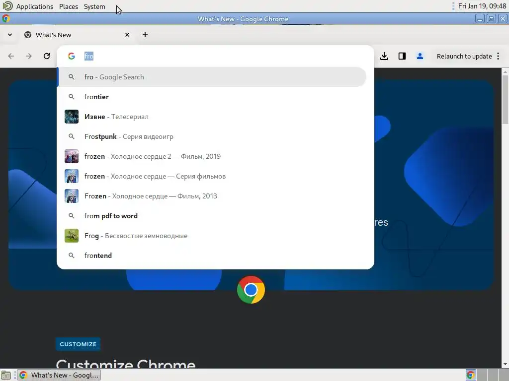
Task: Choose the 'Извне - Телесериал' suggestion
Action: click(x=212, y=117)
